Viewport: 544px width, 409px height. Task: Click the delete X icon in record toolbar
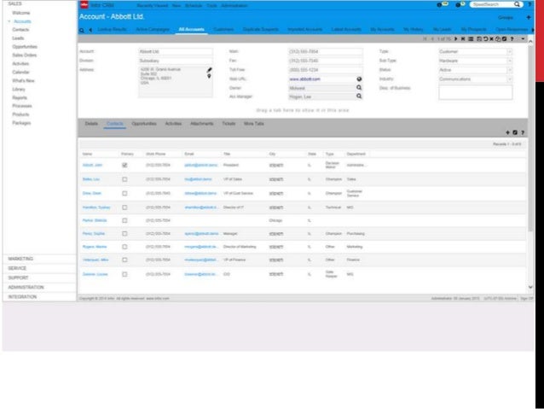(491, 39)
